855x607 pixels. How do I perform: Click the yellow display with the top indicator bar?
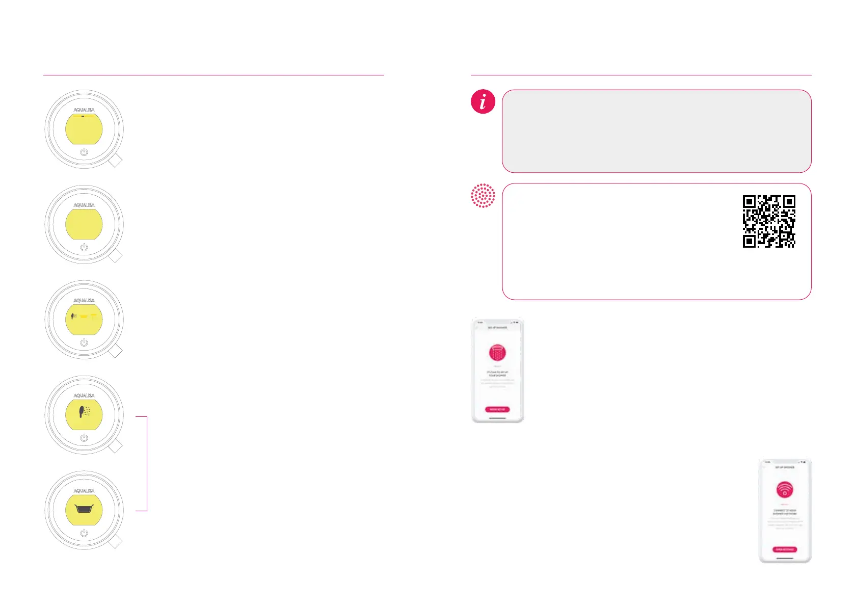pos(84,128)
